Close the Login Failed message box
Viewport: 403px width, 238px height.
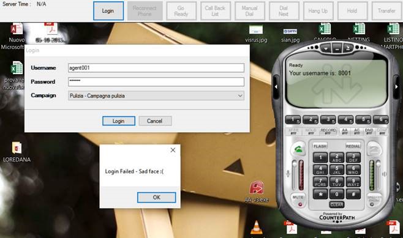click(x=173, y=150)
